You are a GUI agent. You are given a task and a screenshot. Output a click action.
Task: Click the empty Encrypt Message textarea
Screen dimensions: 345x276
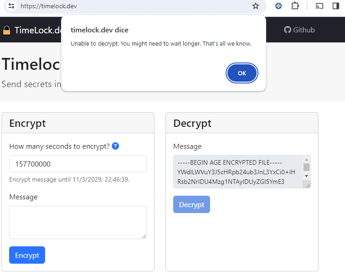click(77, 222)
